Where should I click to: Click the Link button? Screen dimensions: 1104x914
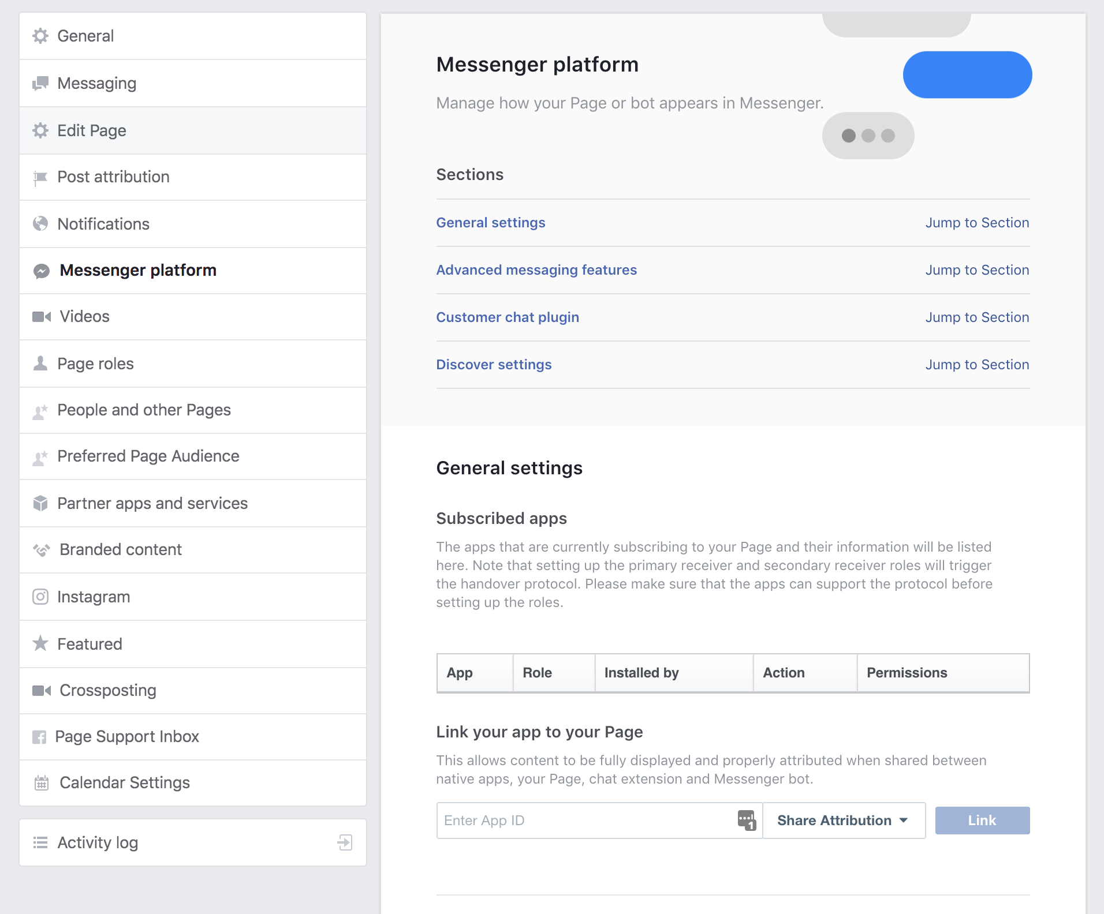[x=982, y=820]
